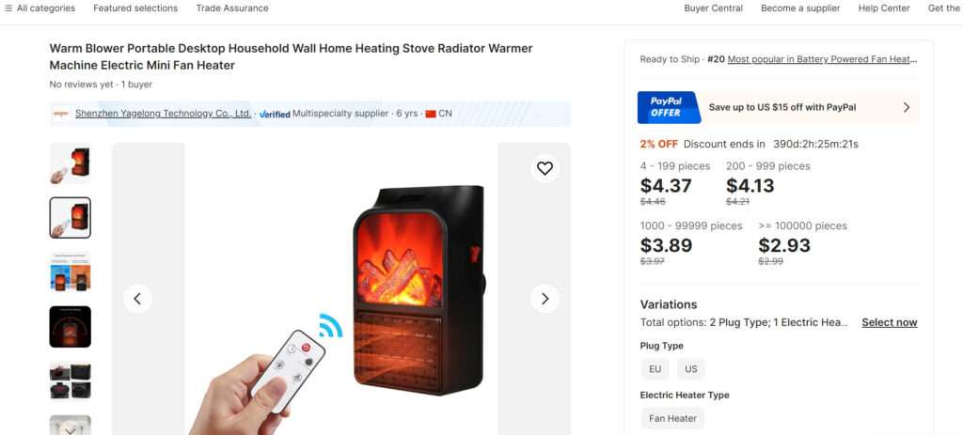Open All categories hamburger menu
The width and height of the screenshot is (963, 435).
pos(39,8)
